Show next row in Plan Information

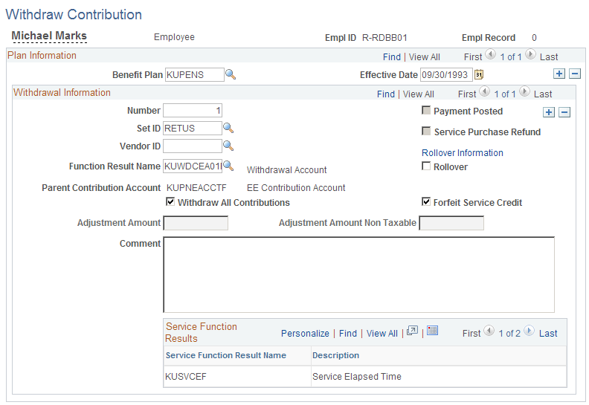(x=530, y=55)
